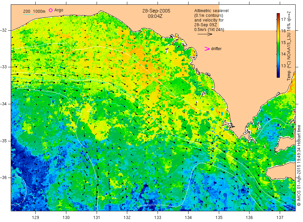Click the '0.5m/s (1kt 24h)' scale text
This screenshot has width=303, height=222.
coord(209,30)
